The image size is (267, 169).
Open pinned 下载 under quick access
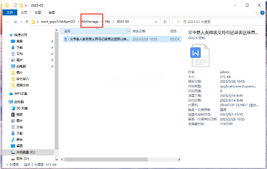pyautogui.click(x=19, y=47)
